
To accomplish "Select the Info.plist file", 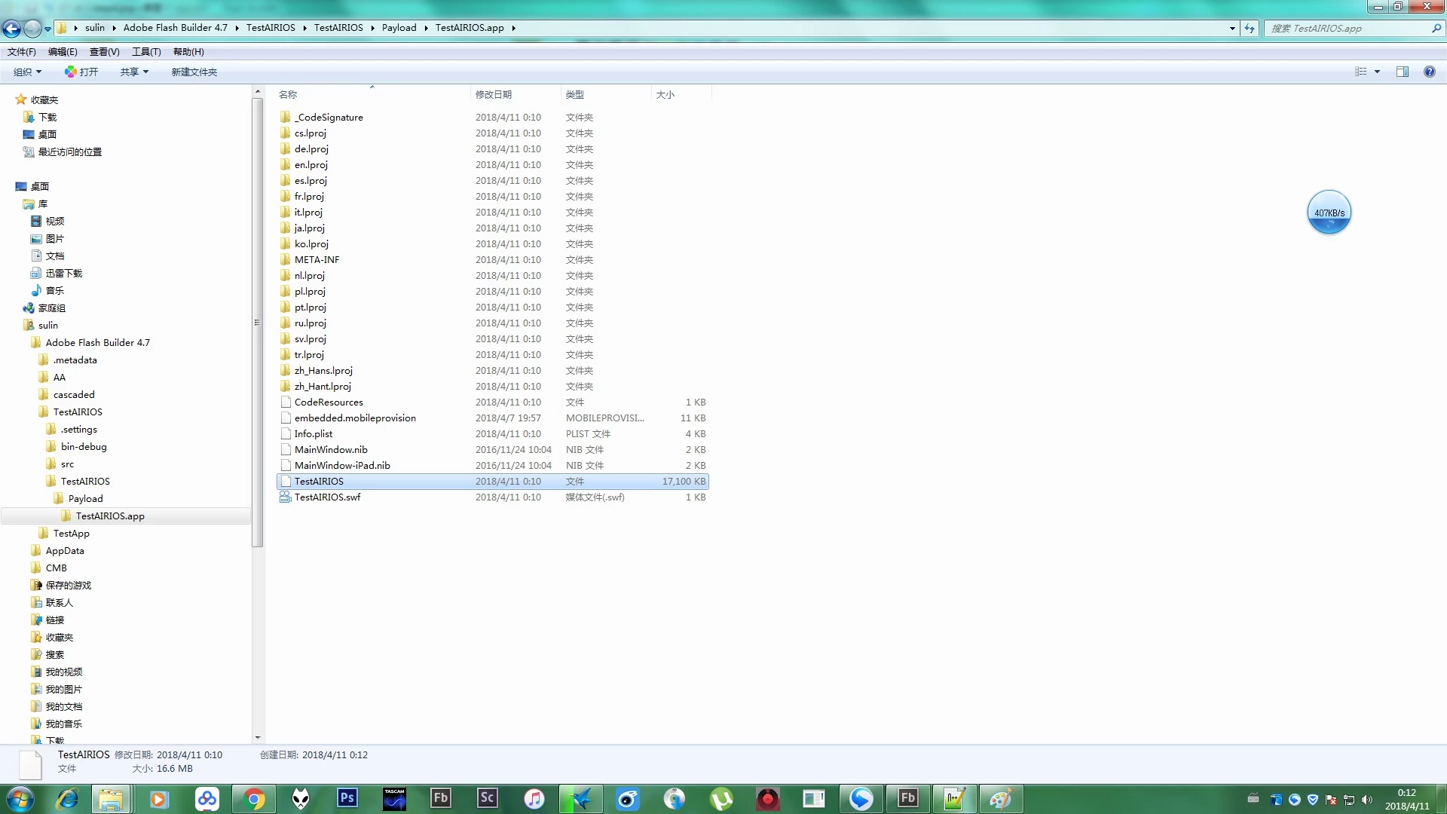I will [x=313, y=434].
